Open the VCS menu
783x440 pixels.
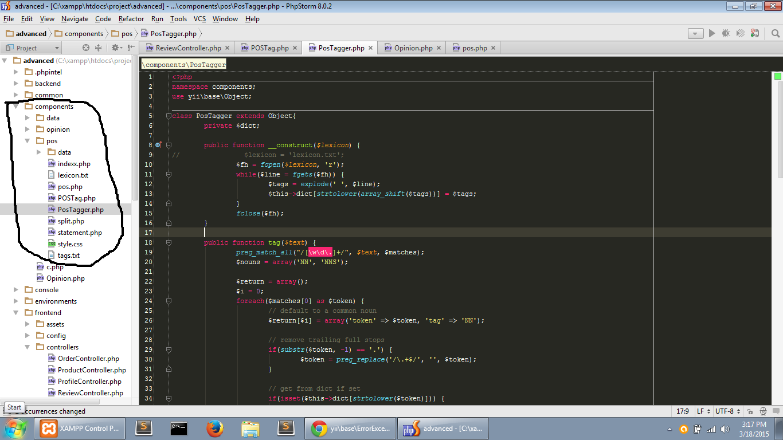[x=199, y=19]
